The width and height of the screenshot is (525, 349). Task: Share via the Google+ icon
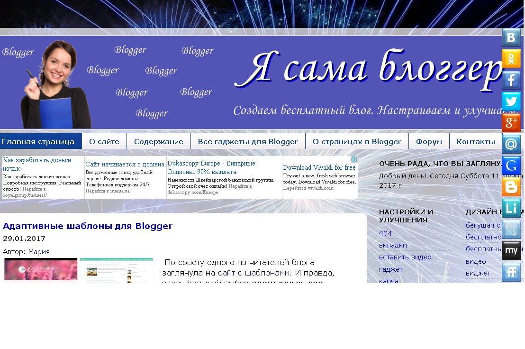[511, 123]
